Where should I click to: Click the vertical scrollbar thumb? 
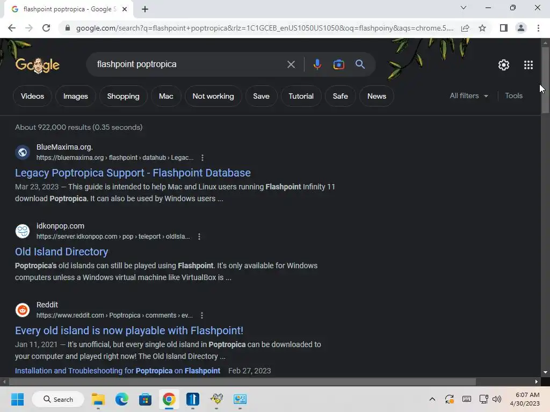[545, 80]
